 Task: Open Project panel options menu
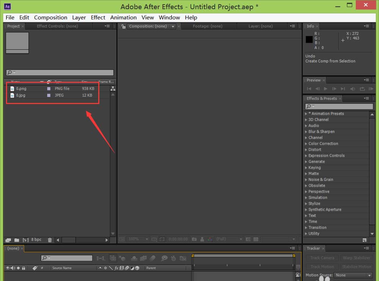pyautogui.click(x=107, y=26)
